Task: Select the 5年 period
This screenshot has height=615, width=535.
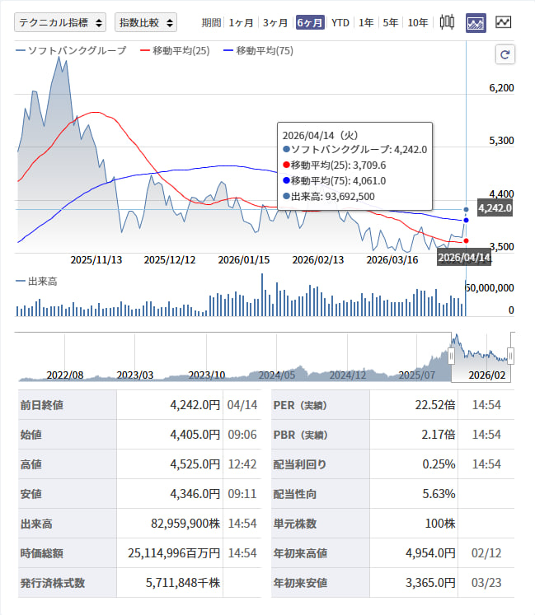Action: (x=391, y=23)
